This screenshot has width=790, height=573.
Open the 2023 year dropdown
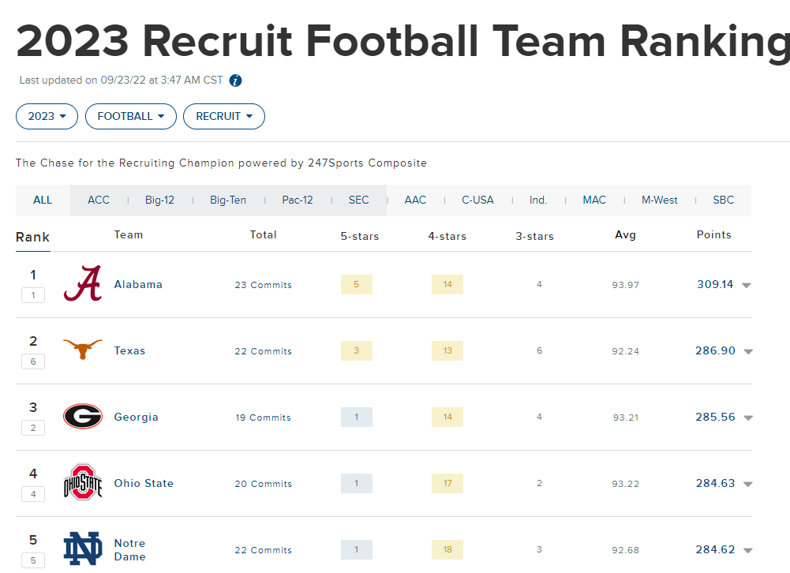[47, 116]
